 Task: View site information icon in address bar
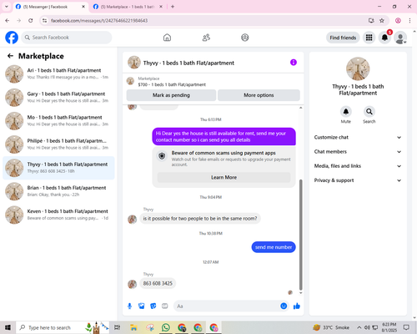(x=44, y=21)
